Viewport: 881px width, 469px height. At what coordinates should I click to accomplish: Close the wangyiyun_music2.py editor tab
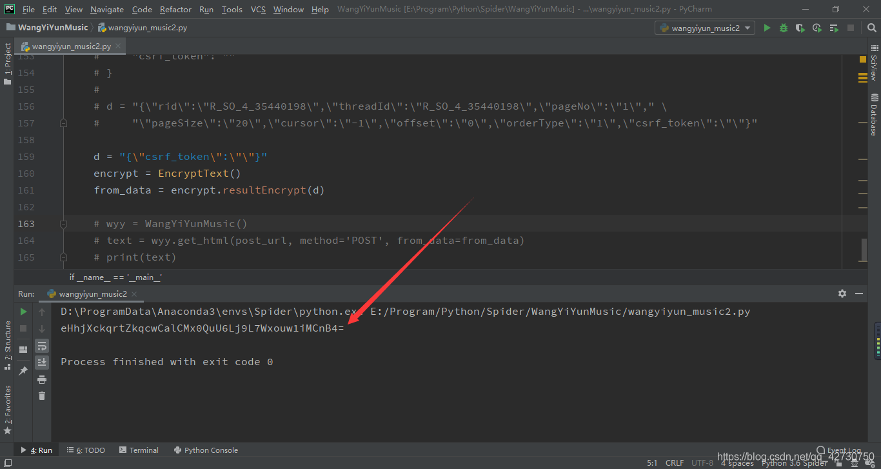point(119,46)
